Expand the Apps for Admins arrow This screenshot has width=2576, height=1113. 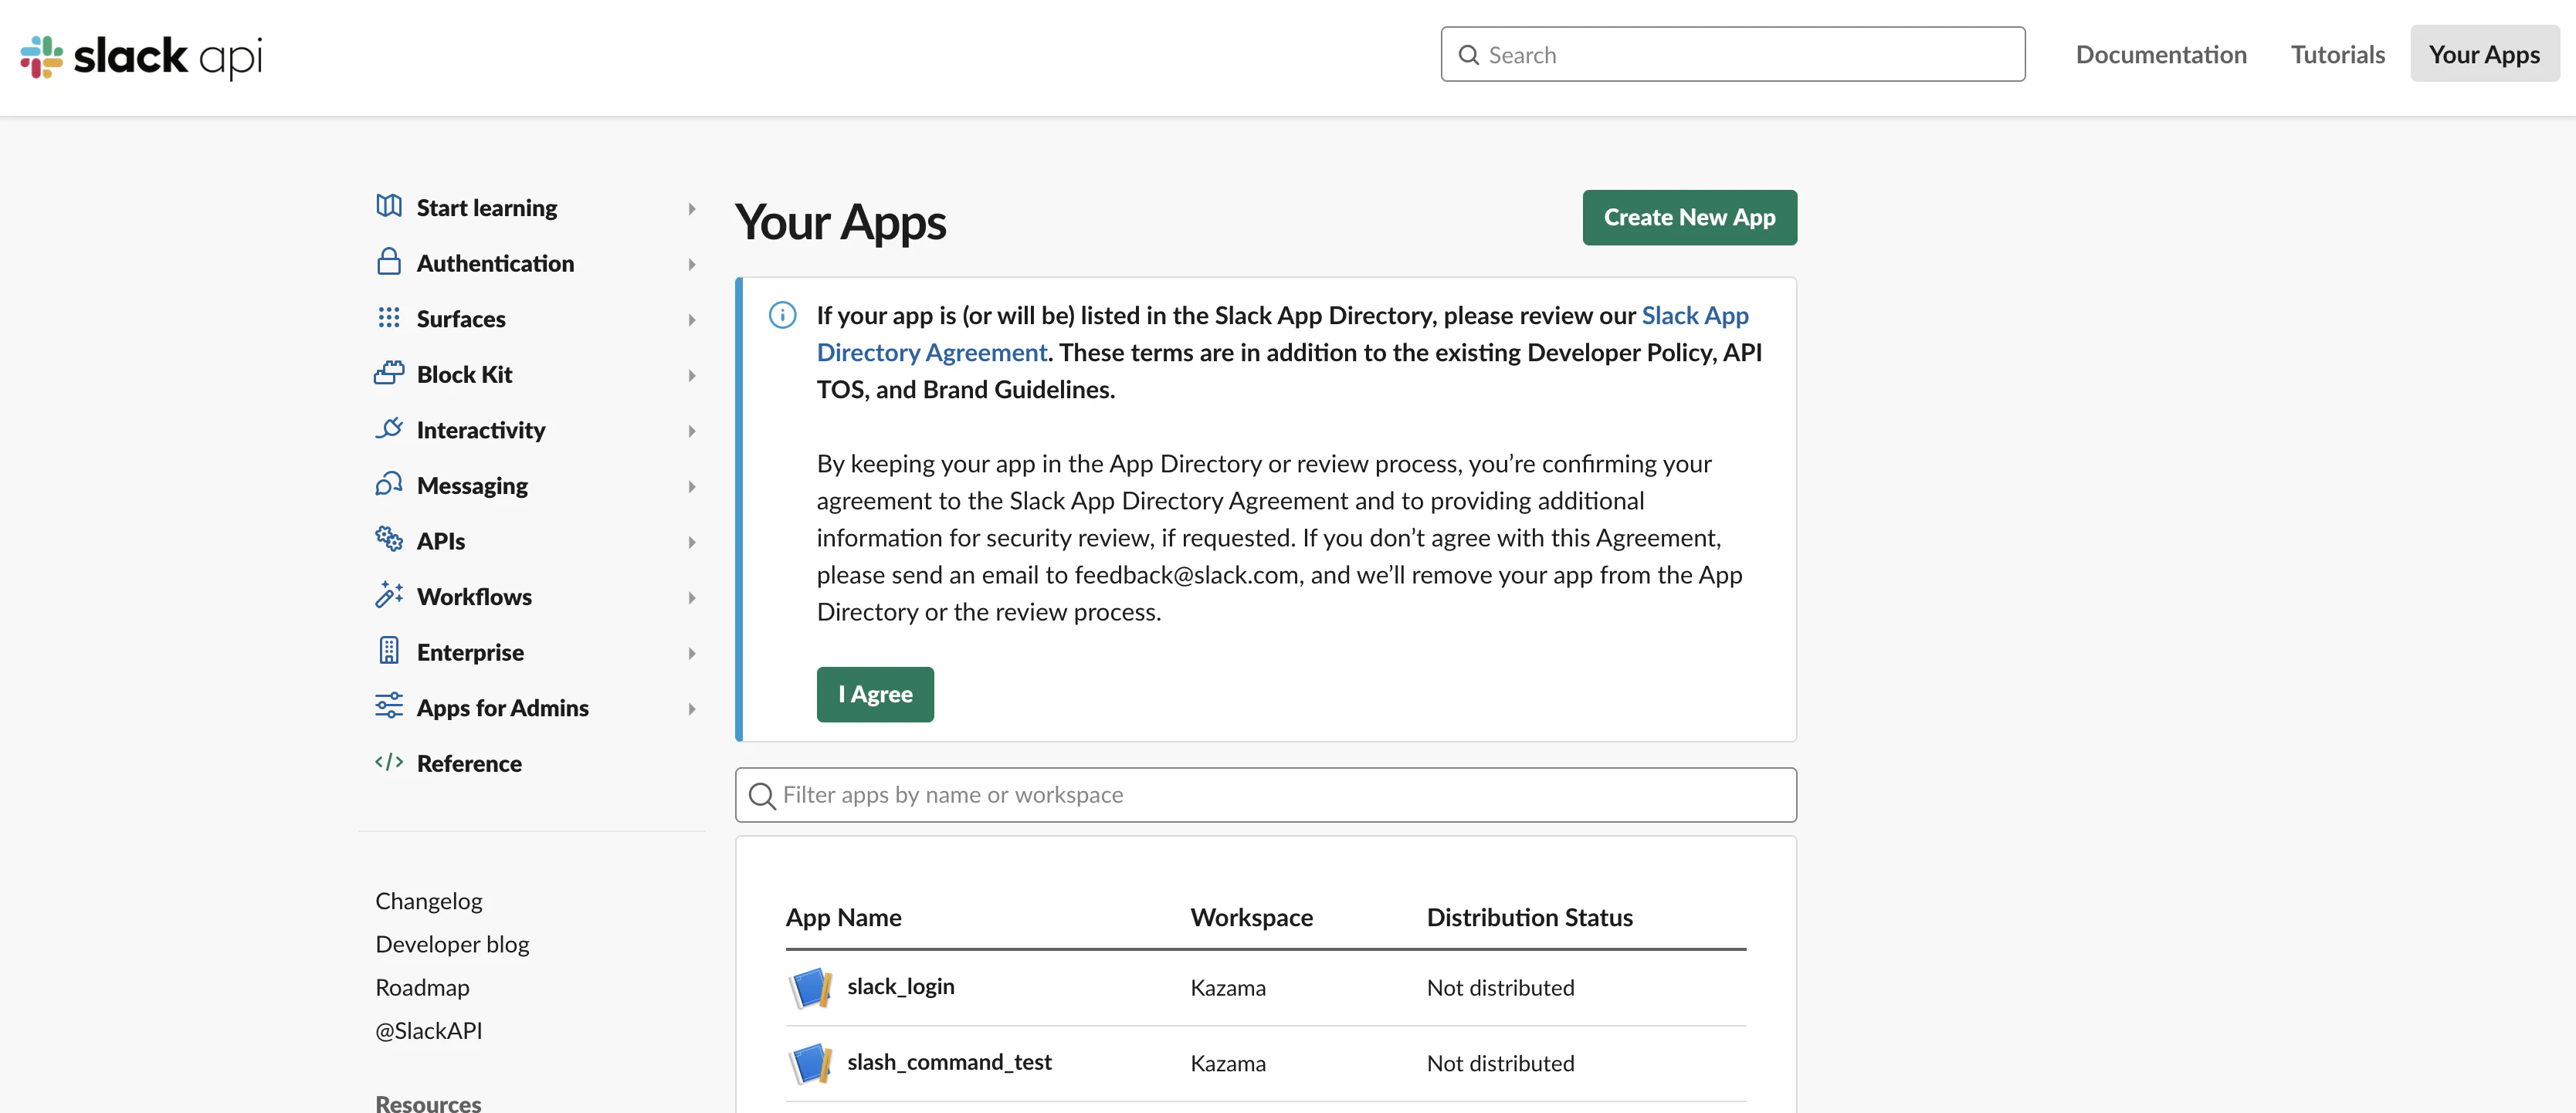click(691, 709)
